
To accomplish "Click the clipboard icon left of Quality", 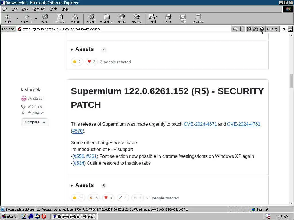I will click(262, 29).
